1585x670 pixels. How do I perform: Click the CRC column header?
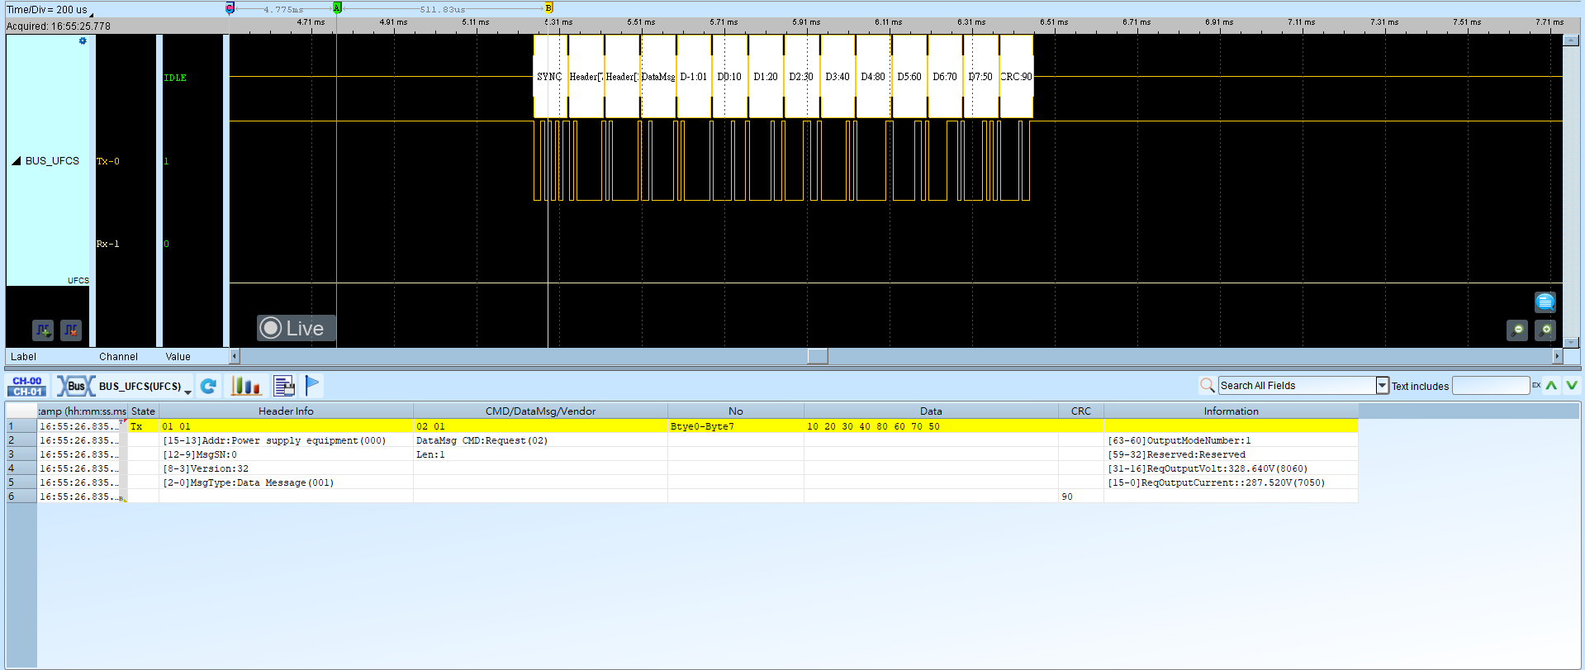1080,411
